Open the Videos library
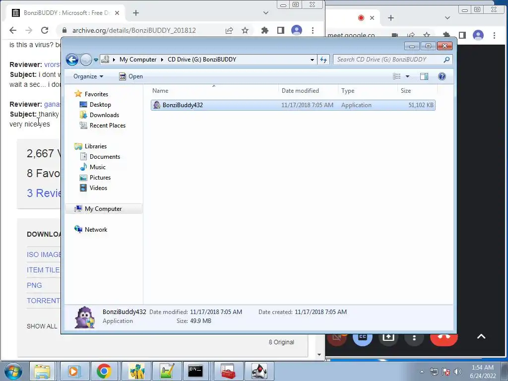This screenshot has width=508, height=381. (x=98, y=188)
